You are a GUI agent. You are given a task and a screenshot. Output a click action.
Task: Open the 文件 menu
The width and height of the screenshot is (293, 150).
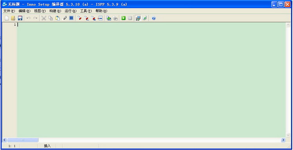(x=9, y=11)
